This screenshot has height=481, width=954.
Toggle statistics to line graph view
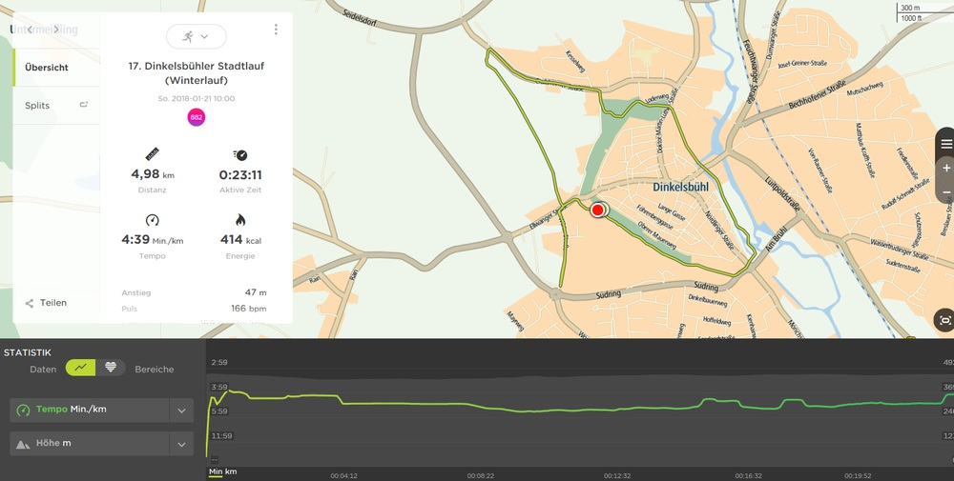tap(81, 368)
